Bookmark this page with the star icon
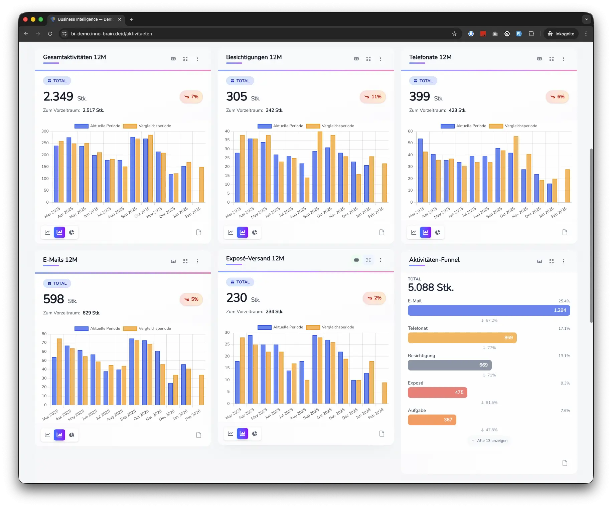The image size is (612, 508). coord(454,34)
